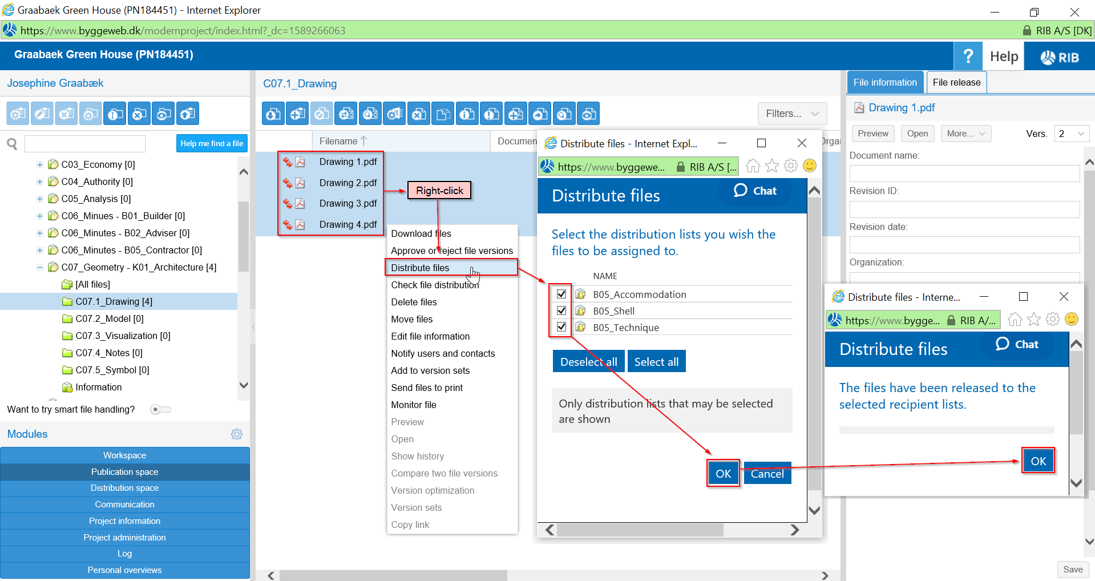Click the delete folder icon in left toolbar
The width and height of the screenshot is (1095, 581).
139,114
